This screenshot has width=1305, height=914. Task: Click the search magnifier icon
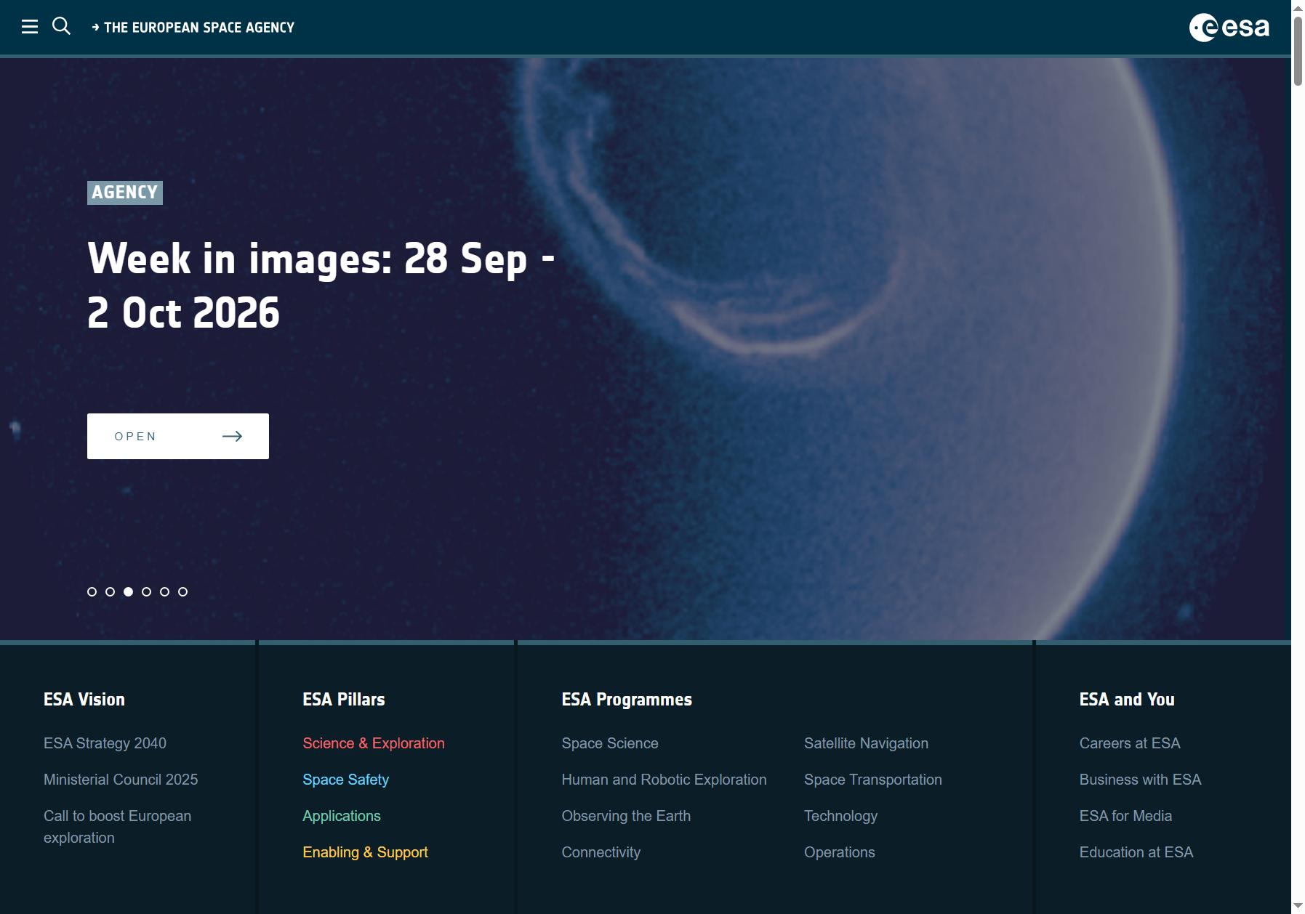(62, 26)
